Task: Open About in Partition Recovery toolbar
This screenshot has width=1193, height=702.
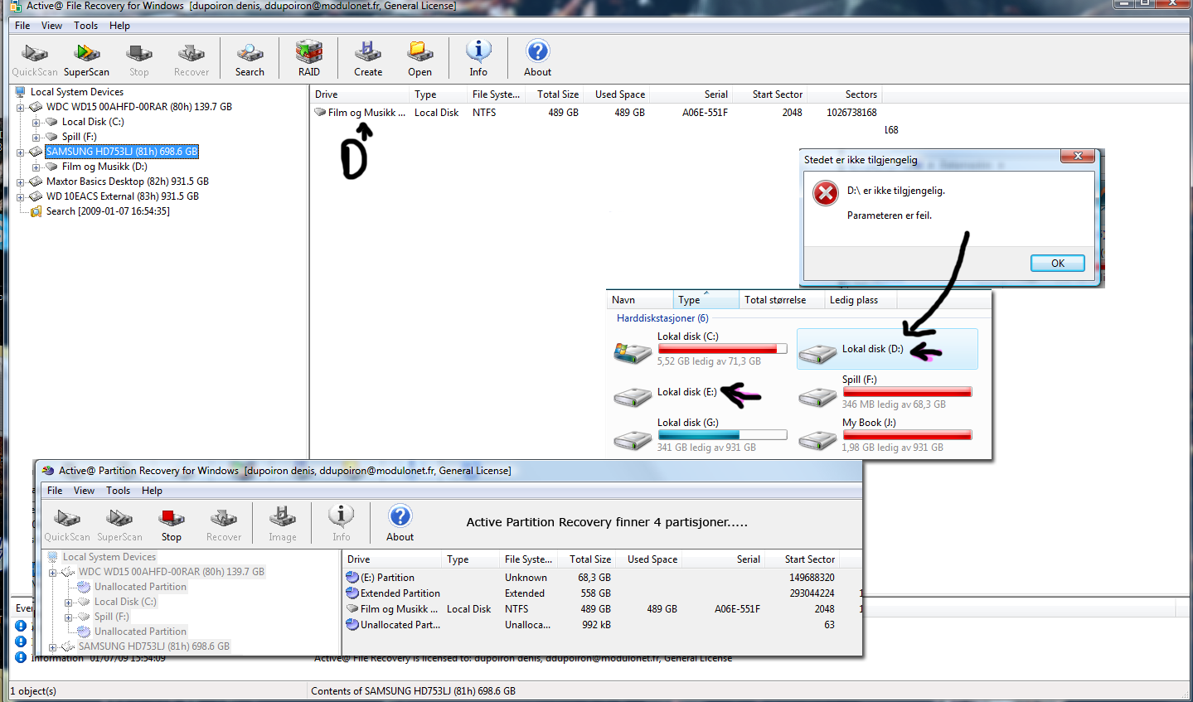Action: tap(400, 525)
